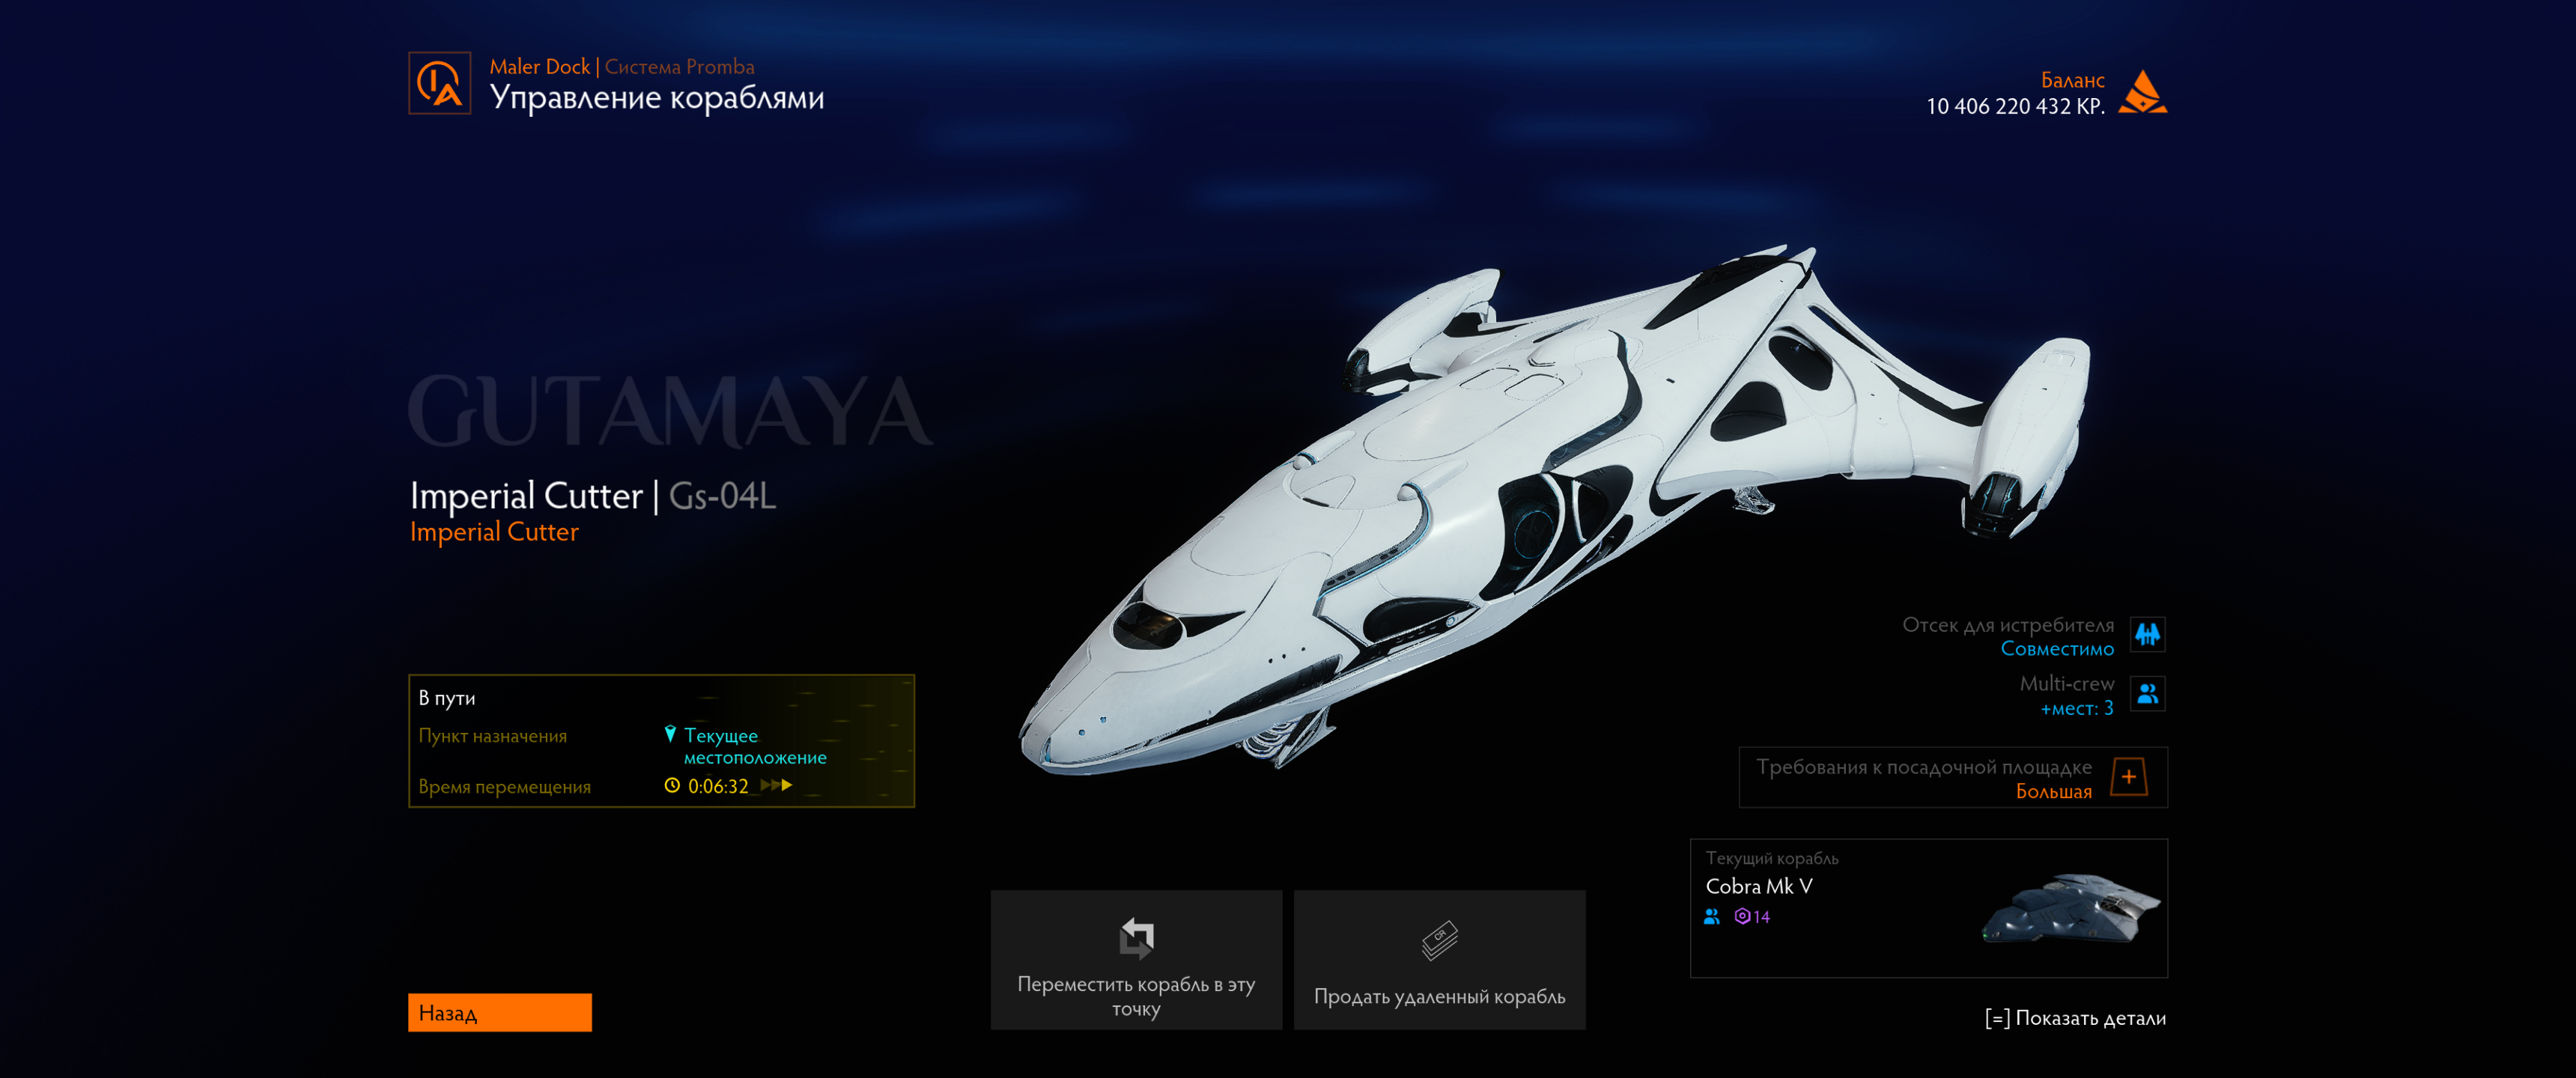This screenshot has width=2576, height=1078.
Task: Toggle Показать детали details view
Action: (2075, 1018)
